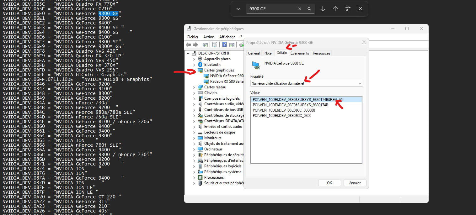Expand Entrées et sorties audio chevron
476x215 pixels.
tap(194, 127)
